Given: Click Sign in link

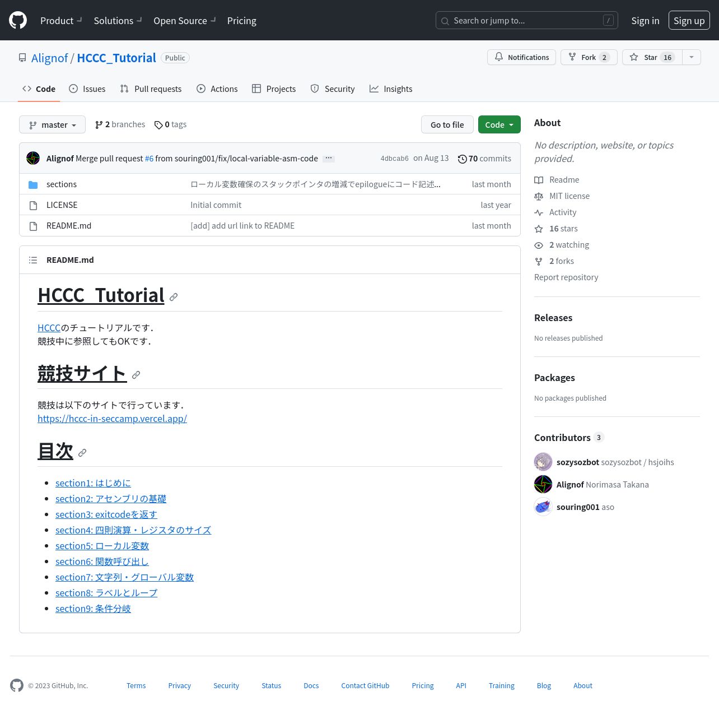Looking at the screenshot, I should tap(645, 21).
